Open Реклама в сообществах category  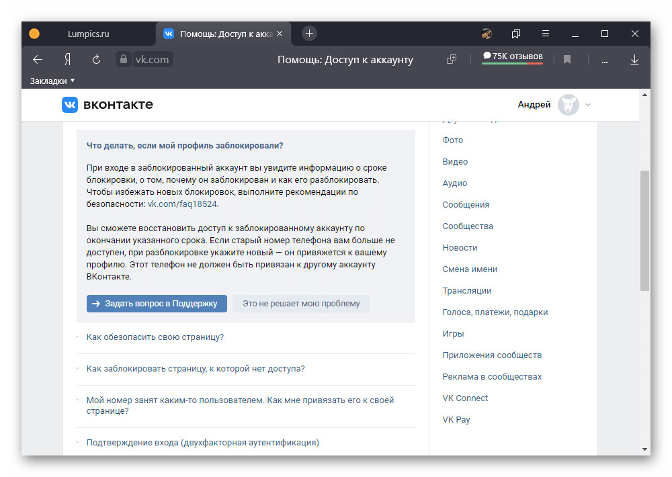(492, 377)
